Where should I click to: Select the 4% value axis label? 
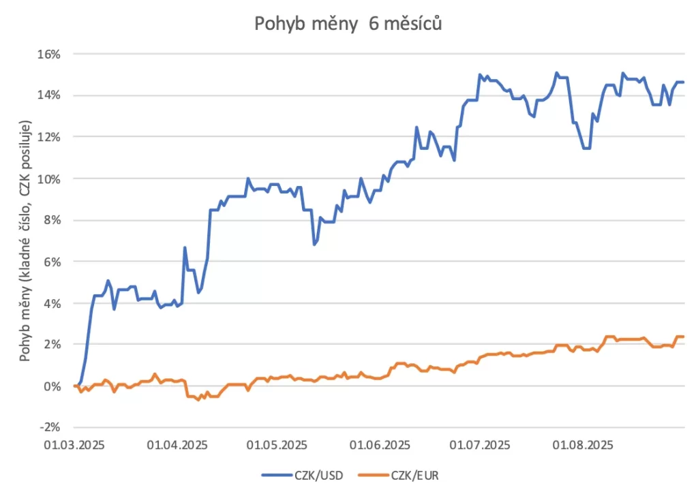[55, 303]
